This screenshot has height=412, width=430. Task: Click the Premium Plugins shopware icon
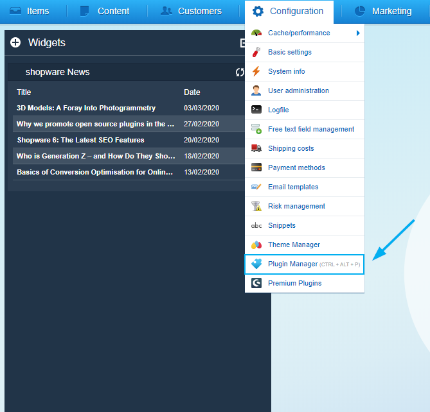pos(256,283)
